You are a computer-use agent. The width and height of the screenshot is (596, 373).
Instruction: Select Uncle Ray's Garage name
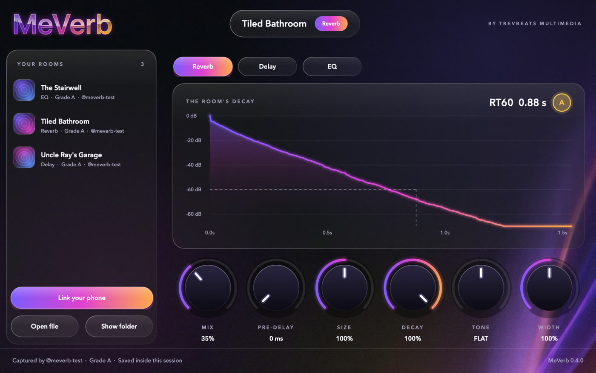(72, 155)
